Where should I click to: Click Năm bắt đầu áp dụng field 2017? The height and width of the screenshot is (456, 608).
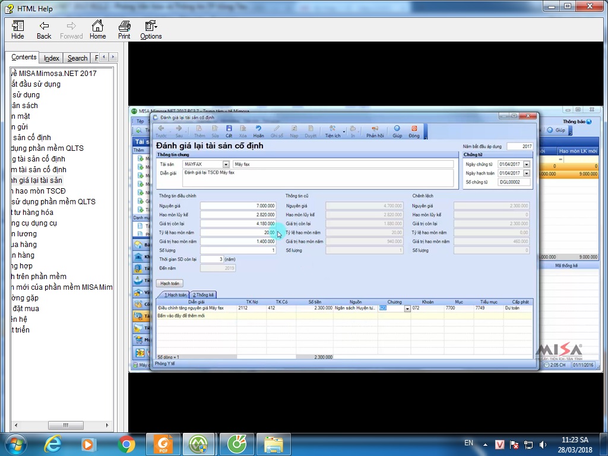click(x=520, y=147)
